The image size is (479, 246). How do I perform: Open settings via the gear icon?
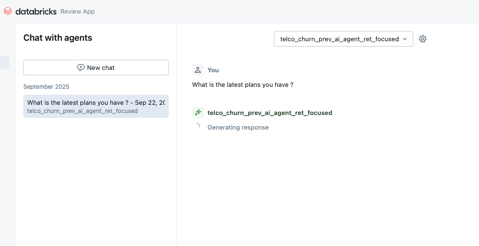(423, 39)
